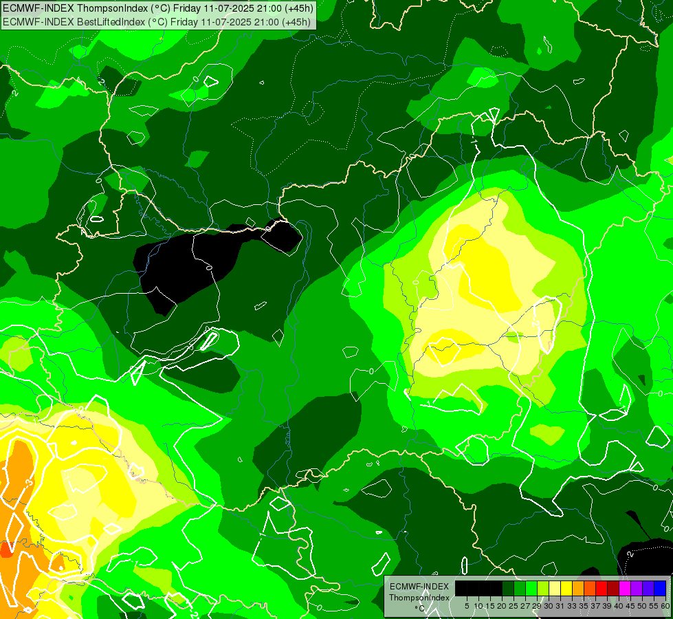The width and height of the screenshot is (673, 619).
Task: Click the ThompsonIndex title line in the header
Action: pyautogui.click(x=158, y=8)
